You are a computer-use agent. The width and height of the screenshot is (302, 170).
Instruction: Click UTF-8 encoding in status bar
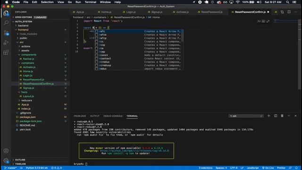pos(234,168)
